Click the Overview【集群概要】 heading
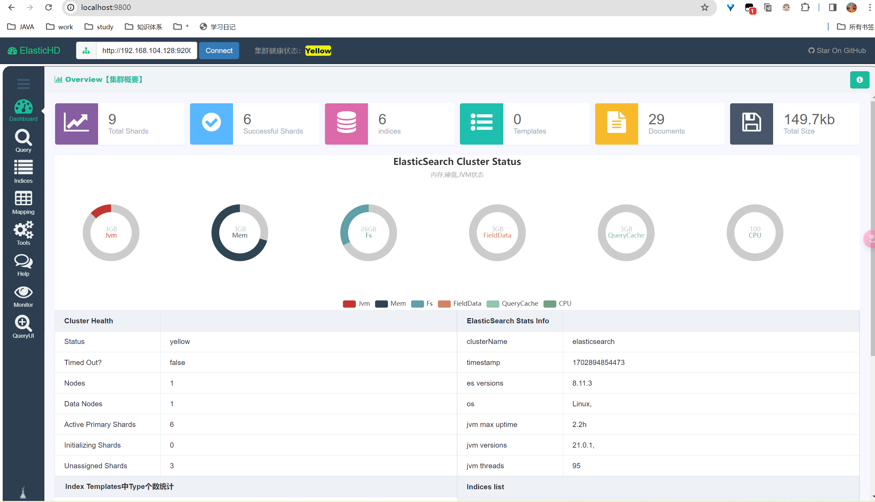Image resolution: width=875 pixels, height=502 pixels. 98,80
